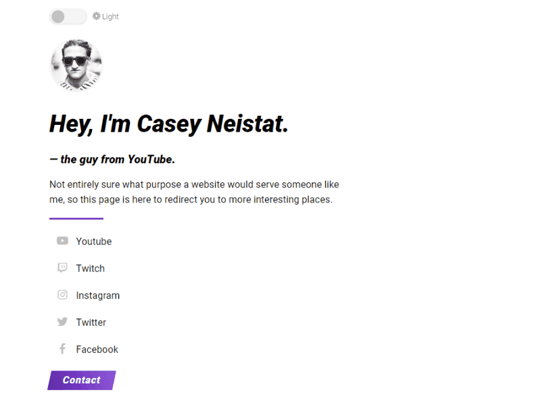Select the Twitter bird icon

coord(62,322)
